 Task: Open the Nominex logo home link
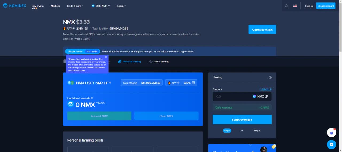pyautogui.click(x=14, y=6)
